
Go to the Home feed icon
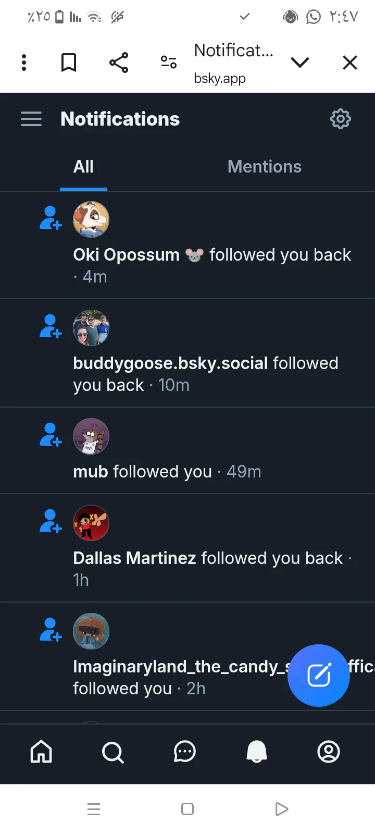point(41,752)
